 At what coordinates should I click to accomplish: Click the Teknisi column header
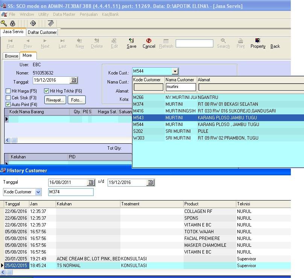pyautogui.click(x=263, y=204)
